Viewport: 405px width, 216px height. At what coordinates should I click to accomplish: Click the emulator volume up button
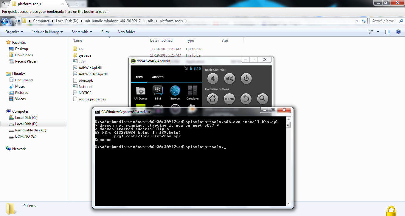point(229,79)
